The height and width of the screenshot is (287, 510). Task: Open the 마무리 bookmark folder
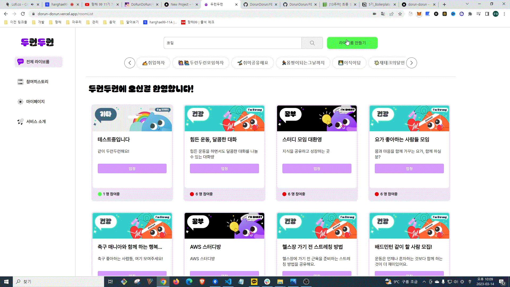(x=74, y=22)
